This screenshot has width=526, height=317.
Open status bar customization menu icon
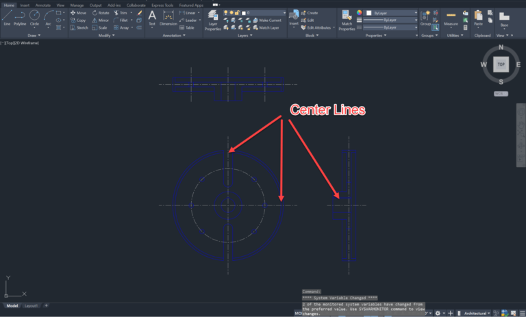tap(522, 313)
